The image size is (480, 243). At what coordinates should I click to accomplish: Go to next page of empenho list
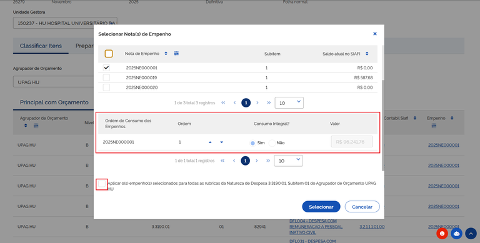[257, 103]
